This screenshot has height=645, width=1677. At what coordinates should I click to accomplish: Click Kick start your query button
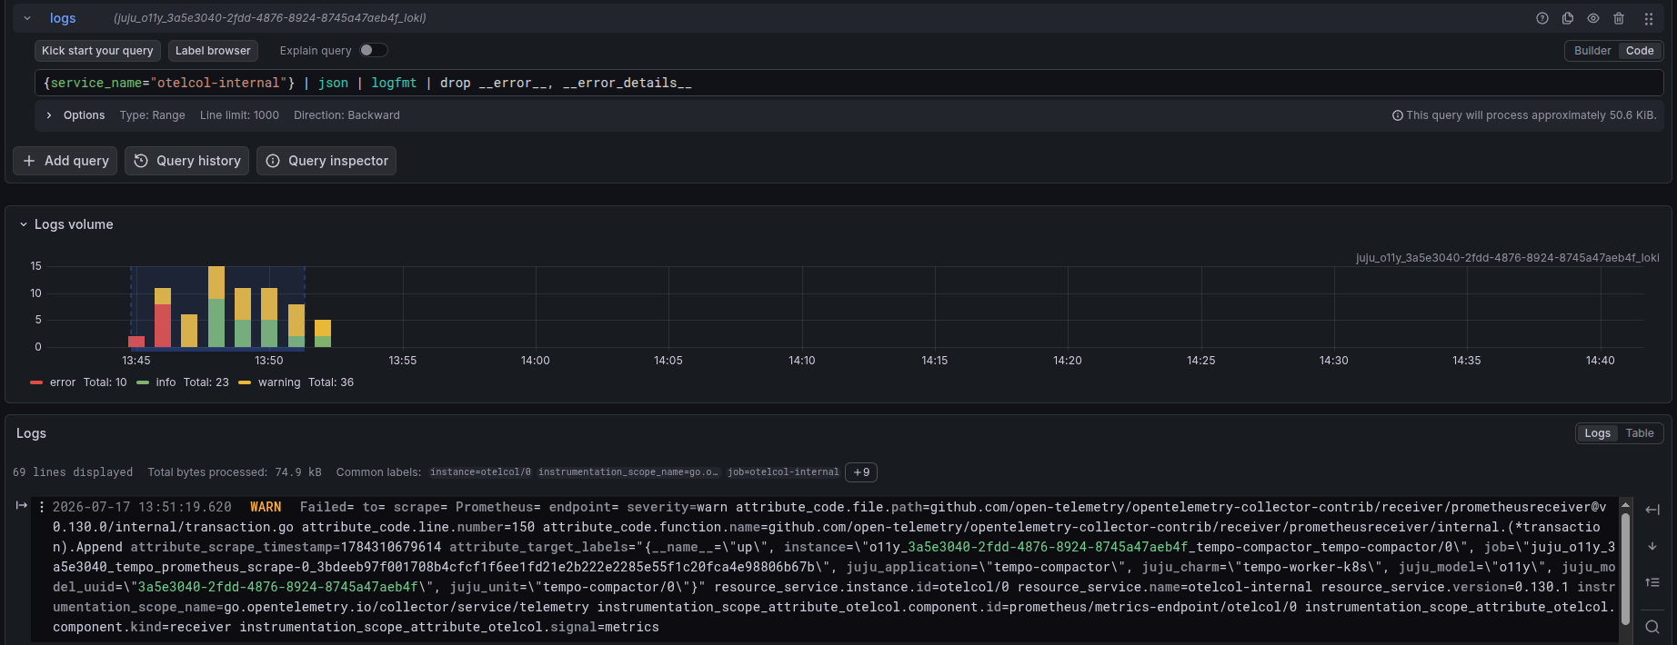97,51
